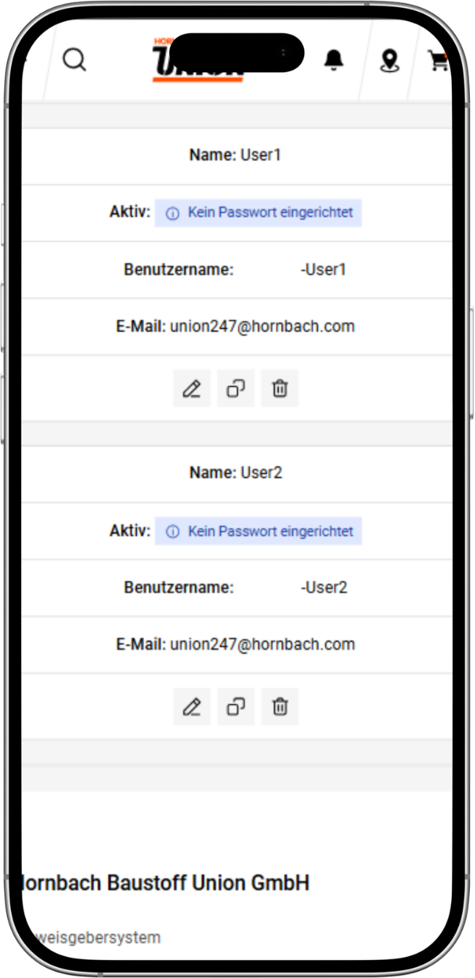Open the search magnifier in header

point(74,60)
